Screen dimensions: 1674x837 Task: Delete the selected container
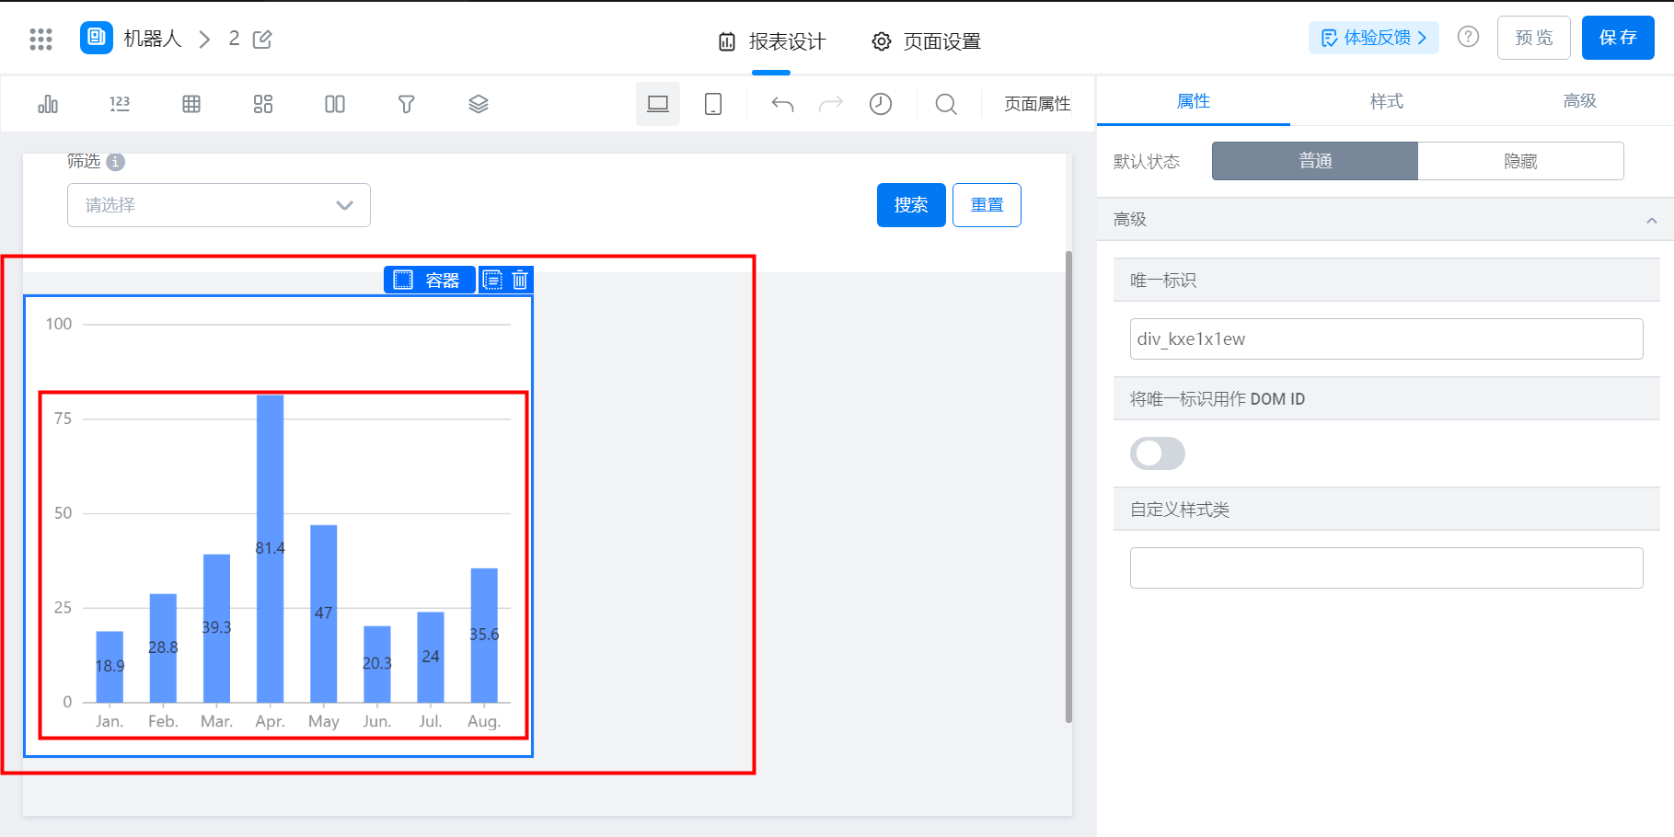pos(520,280)
